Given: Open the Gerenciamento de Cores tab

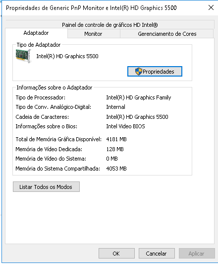Looking at the screenshot, I should click(x=167, y=34).
